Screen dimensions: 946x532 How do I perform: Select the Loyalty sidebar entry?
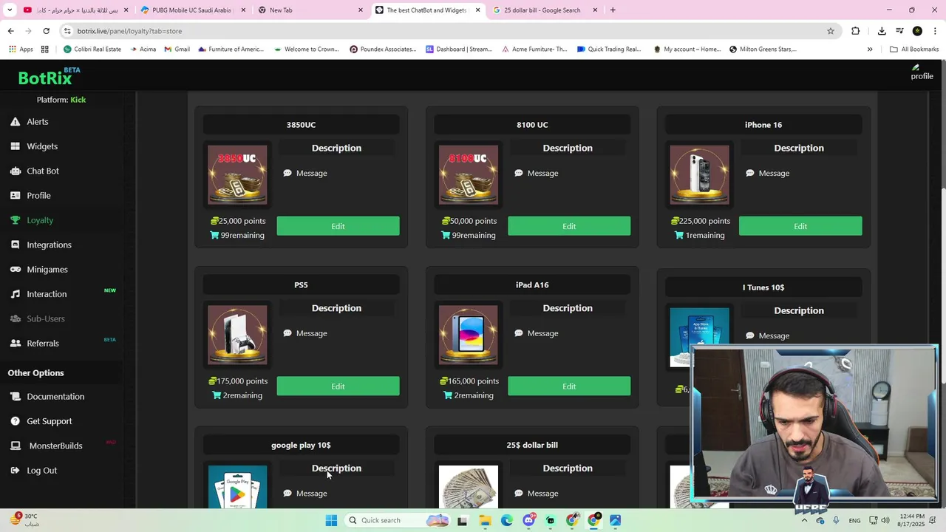(40, 220)
